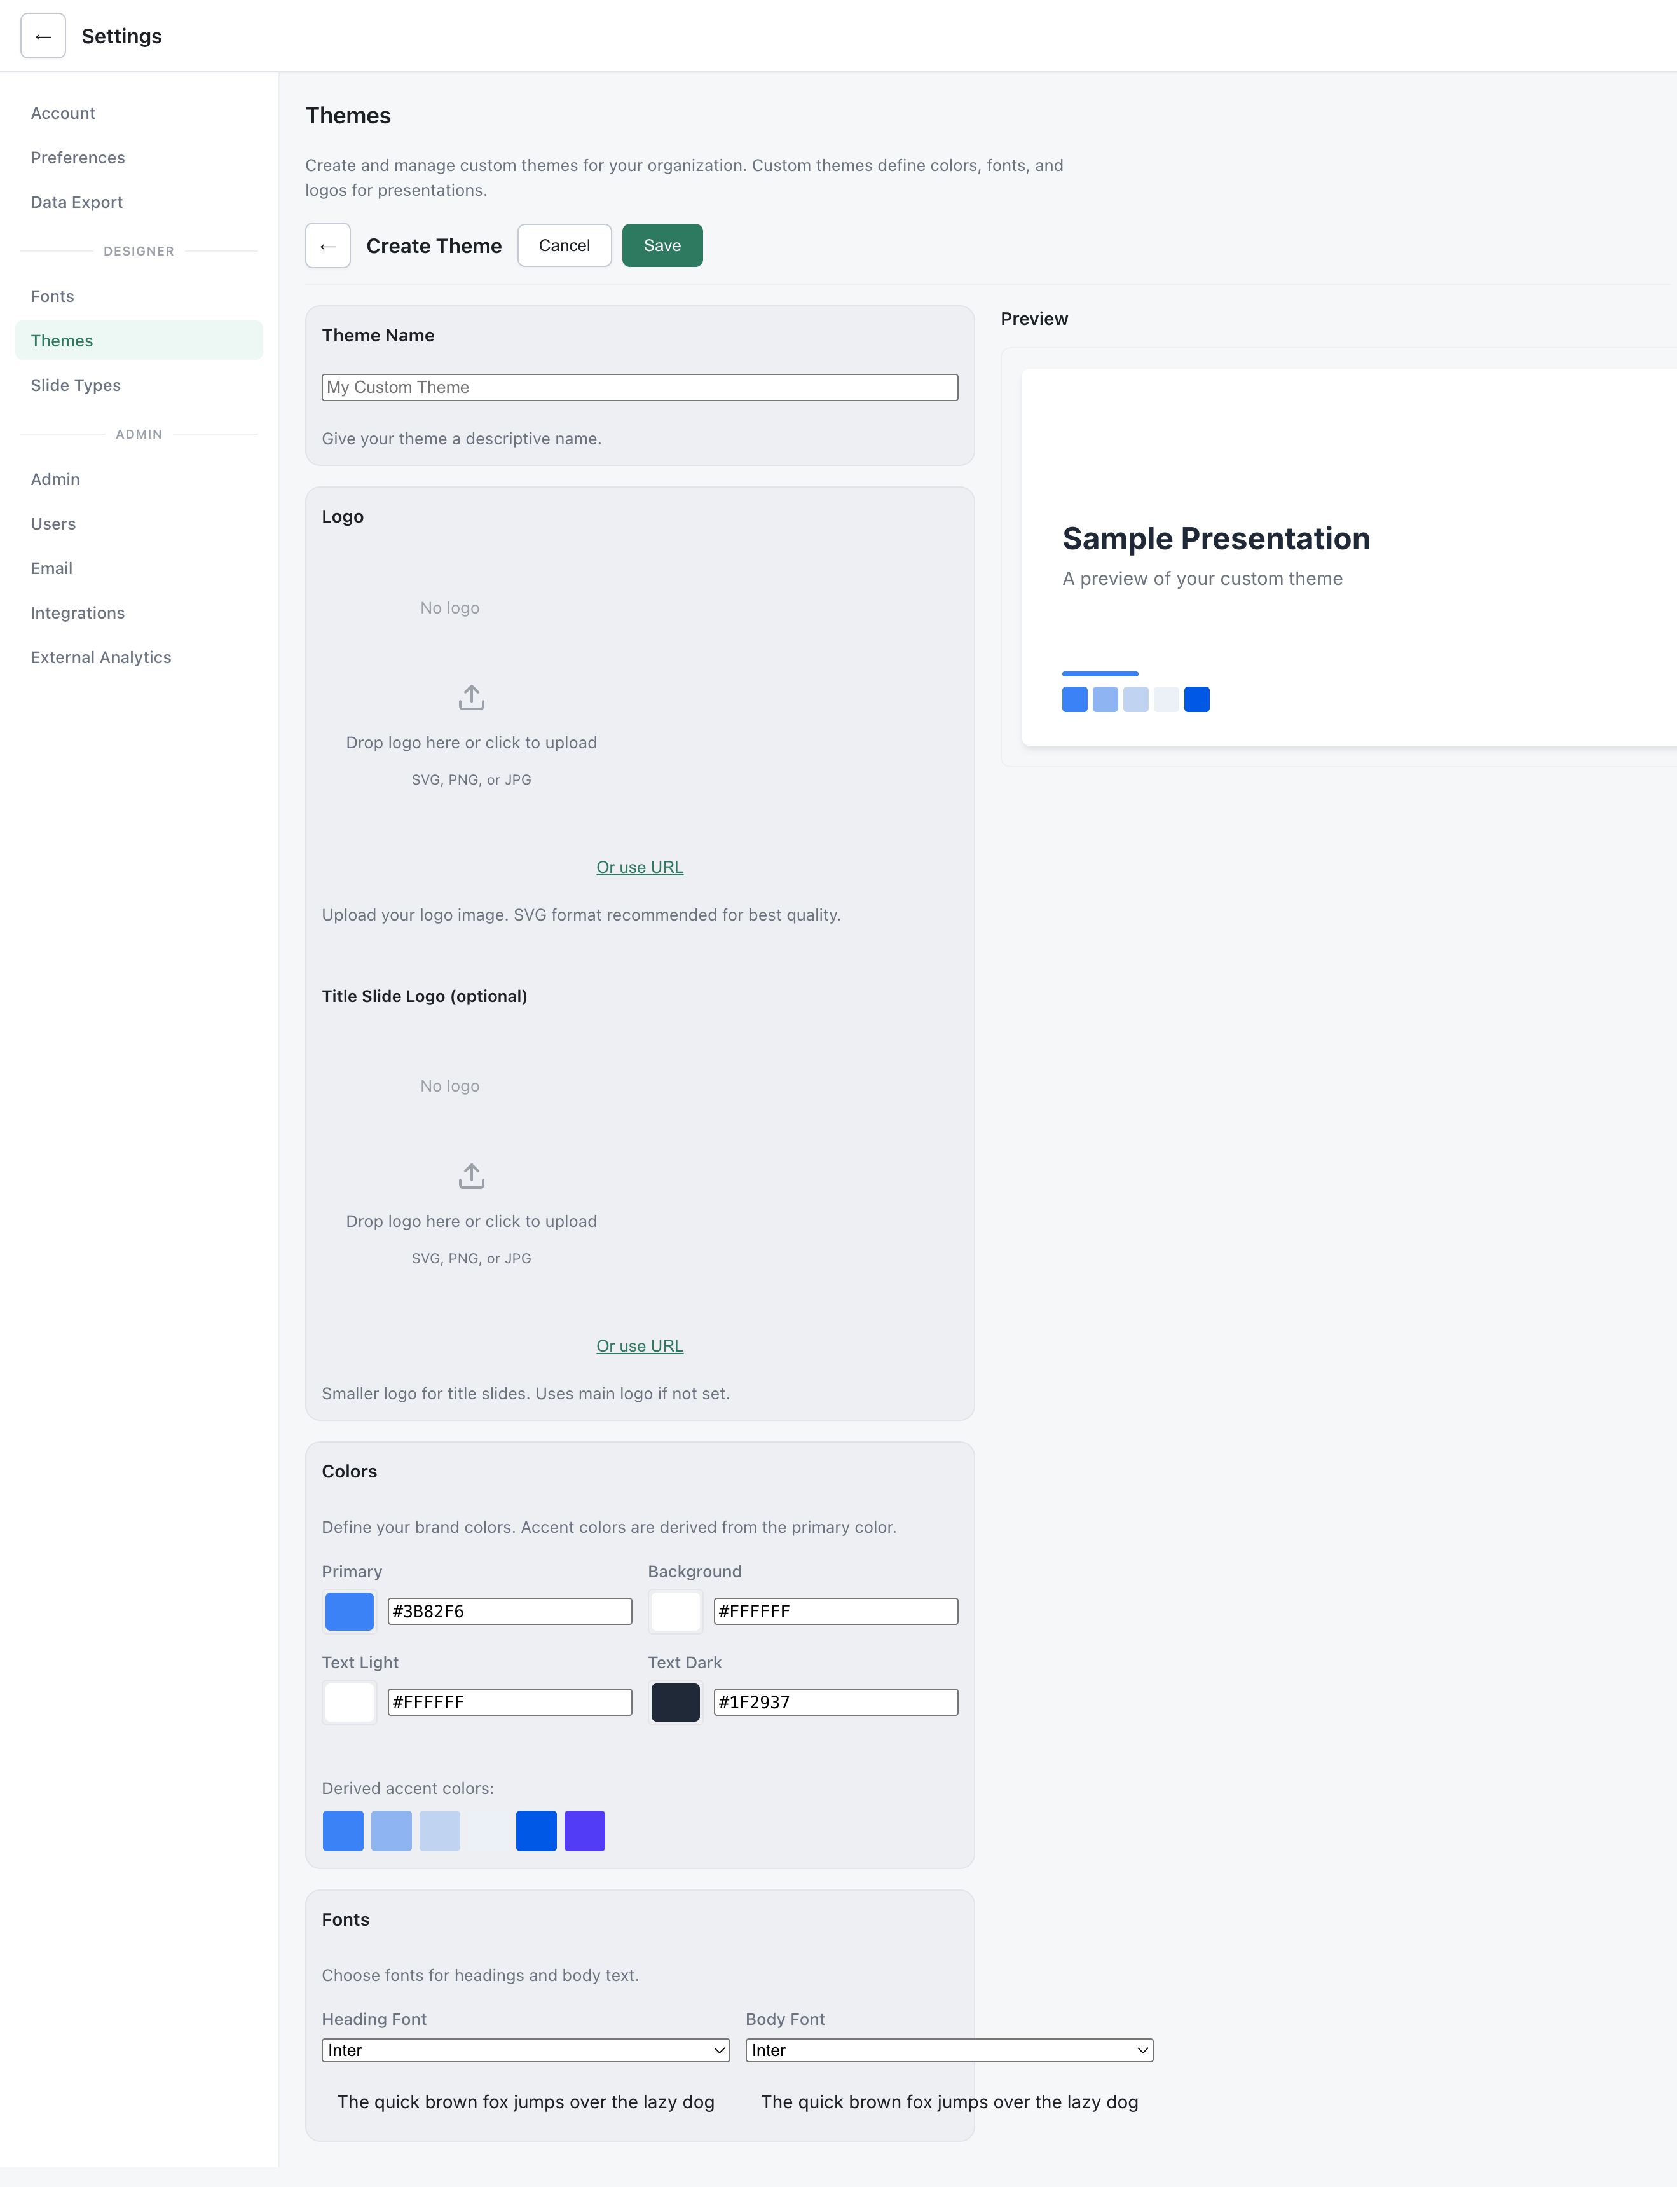
Task: Open the Account settings page
Action: 139,113
